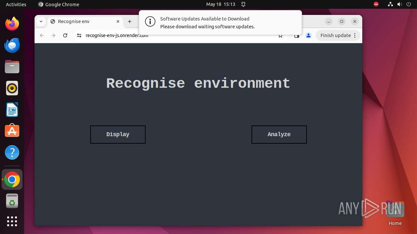This screenshot has width=417, height=234.
Task: Focus the address bar URL
Action: coord(117,35)
